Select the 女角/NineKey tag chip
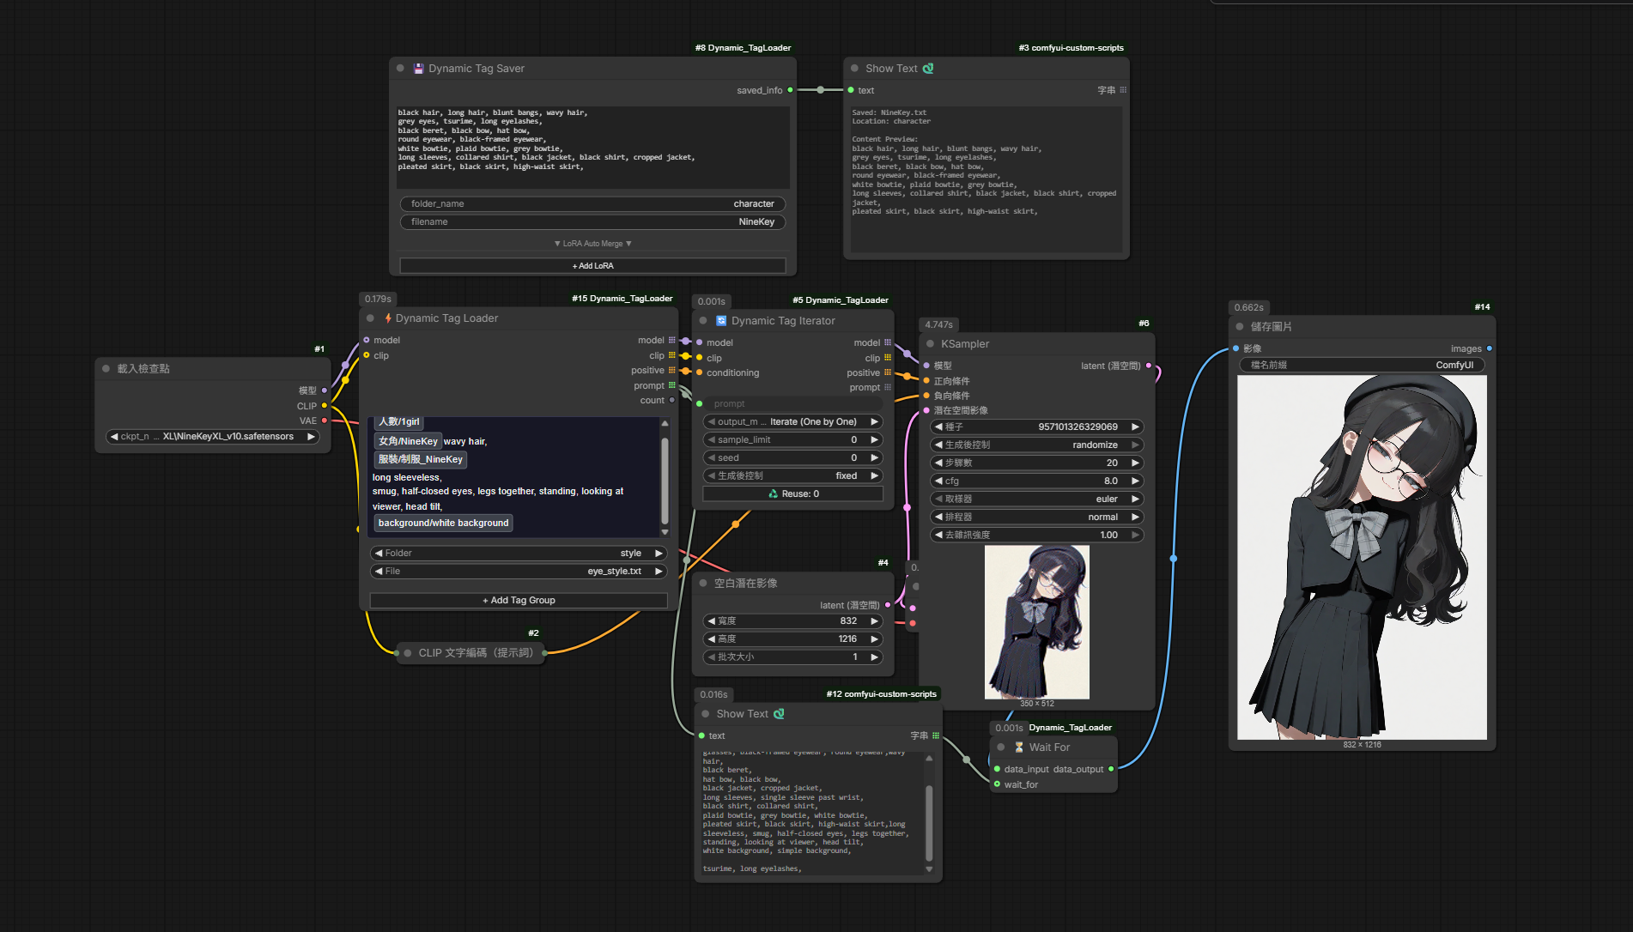 (408, 442)
